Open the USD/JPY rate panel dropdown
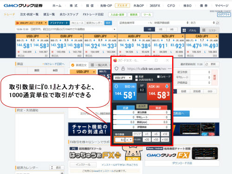232x174 pixels. pyautogui.click(x=47, y=36)
